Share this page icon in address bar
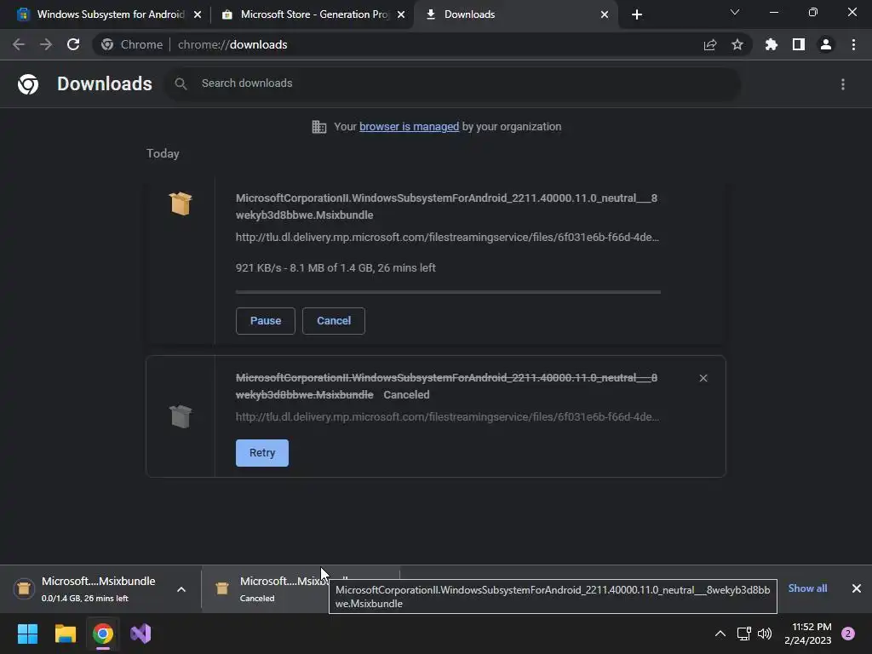This screenshot has height=654, width=872. coord(710,45)
